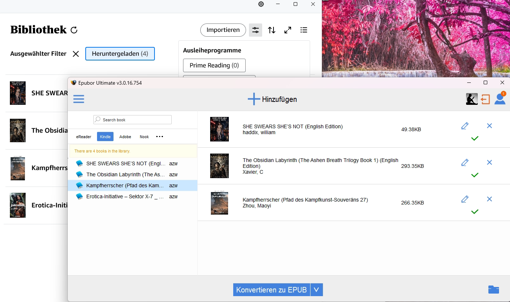The image size is (510, 302).
Task: Switch to the eReader tab
Action: coord(84,137)
